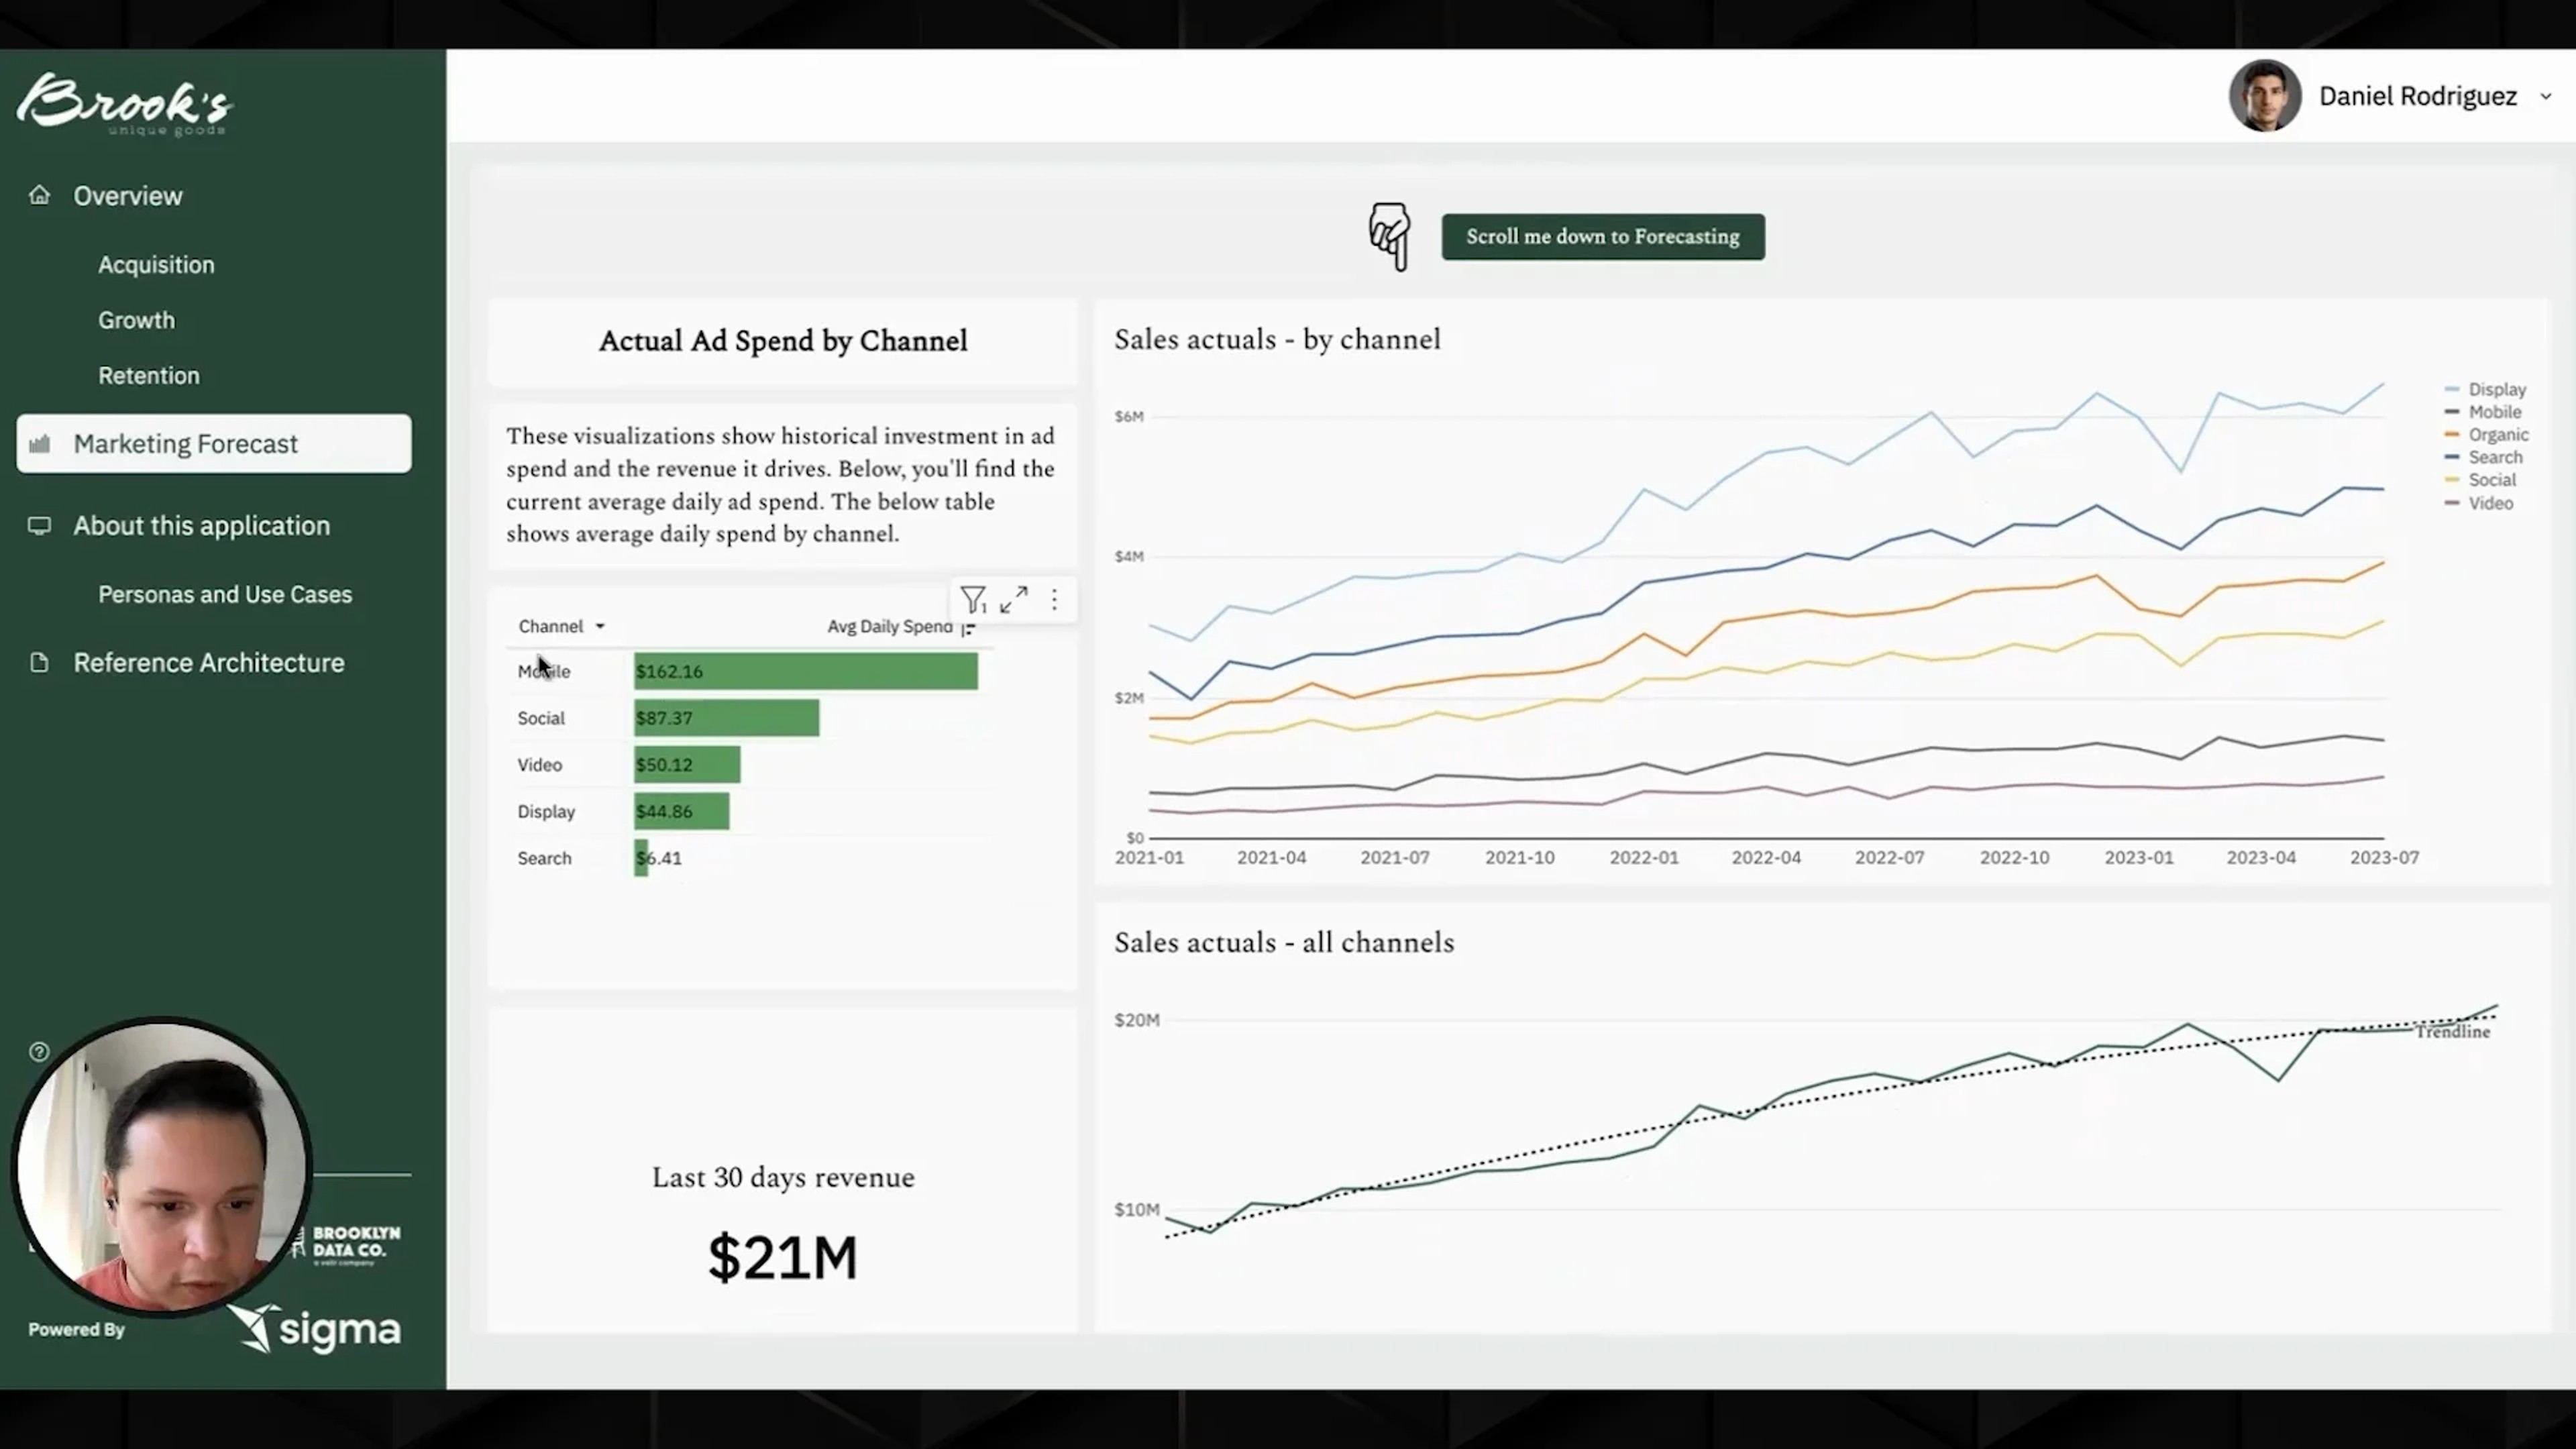Click the $44.86 Display spend bar
Screen dimensions: 2576x1449
click(682, 812)
